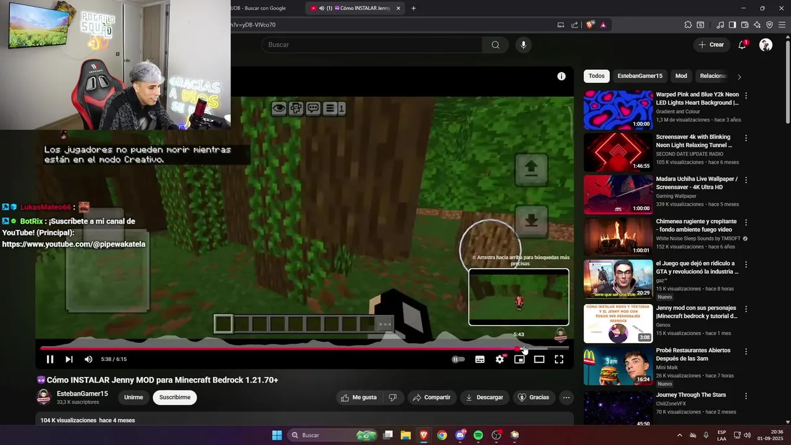Click the Compartir button
Screen dimensions: 791x445
[x=431, y=397]
